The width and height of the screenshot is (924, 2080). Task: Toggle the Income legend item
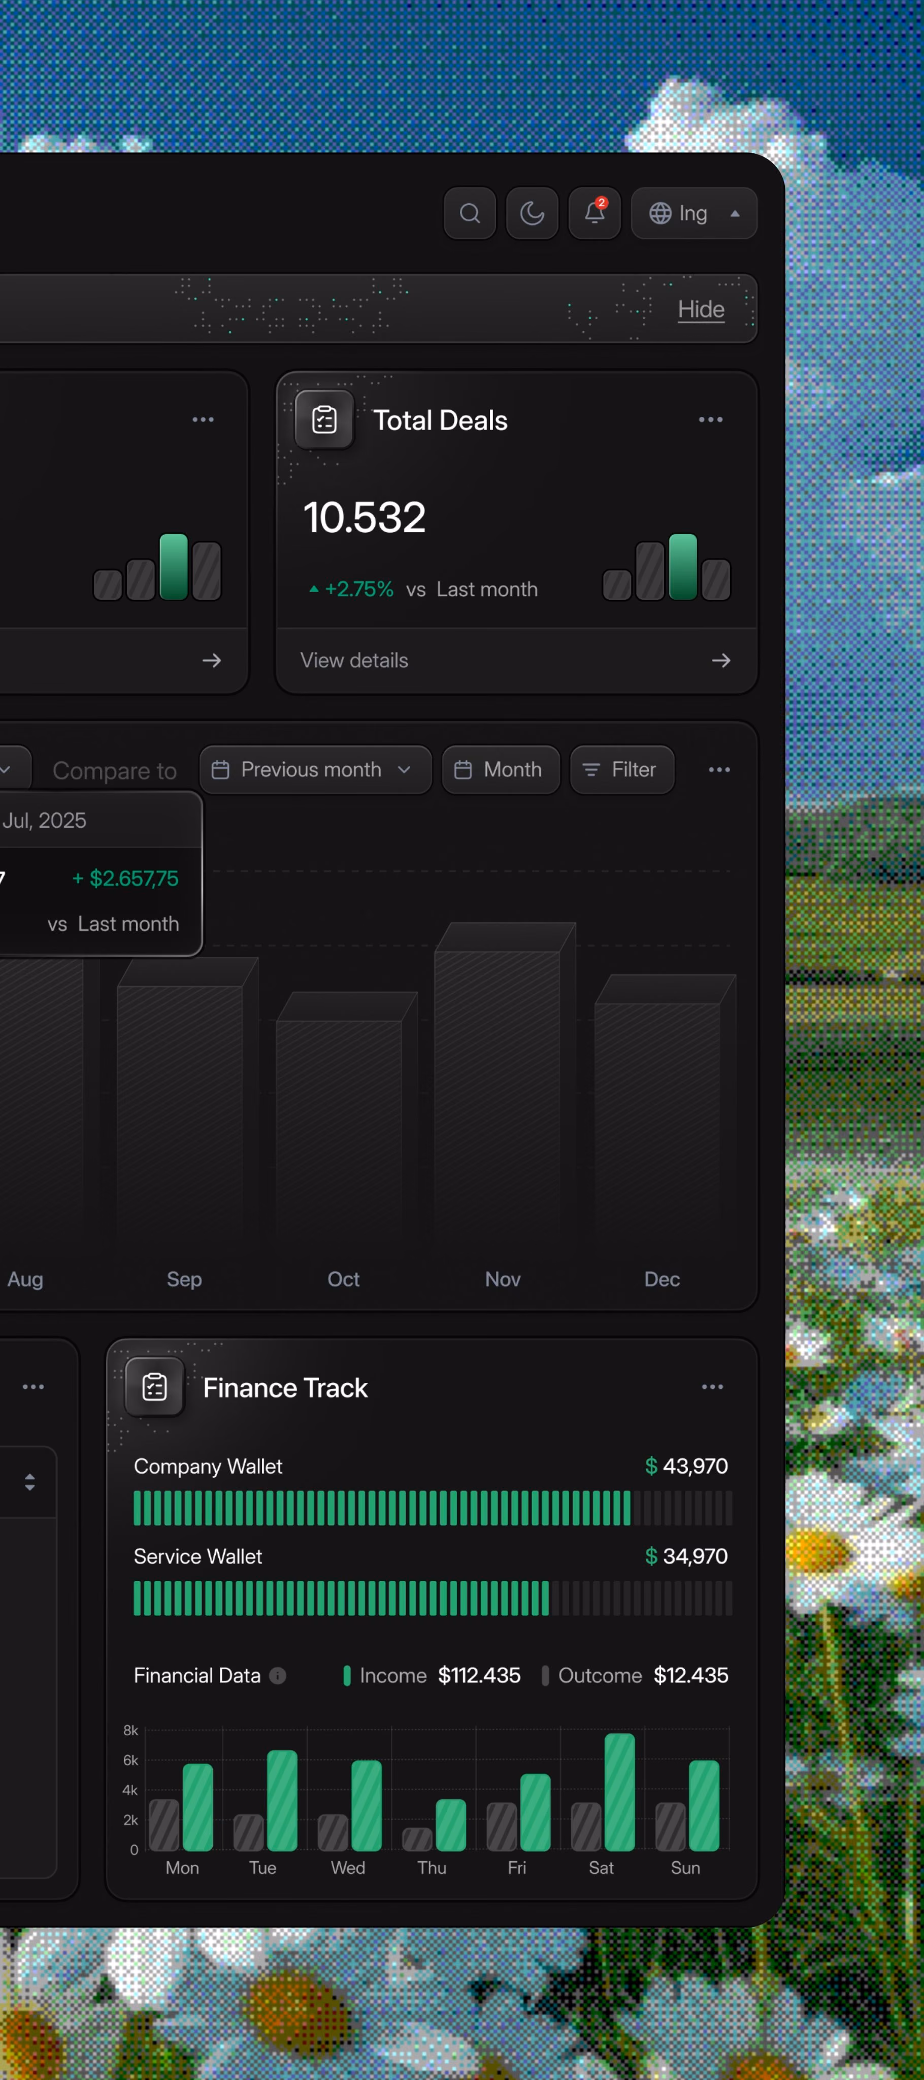point(432,1675)
